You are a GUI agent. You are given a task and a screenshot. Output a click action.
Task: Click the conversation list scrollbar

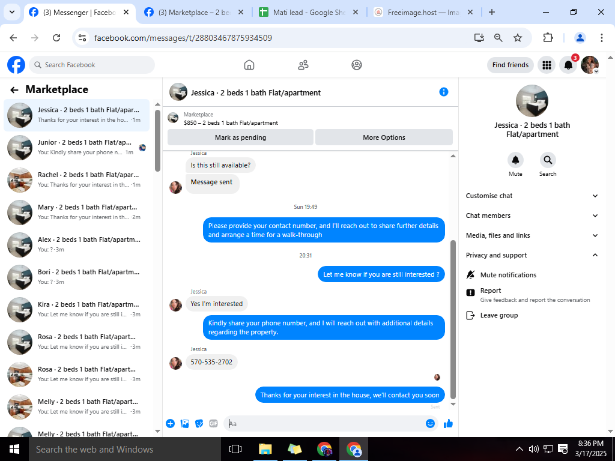(158, 140)
